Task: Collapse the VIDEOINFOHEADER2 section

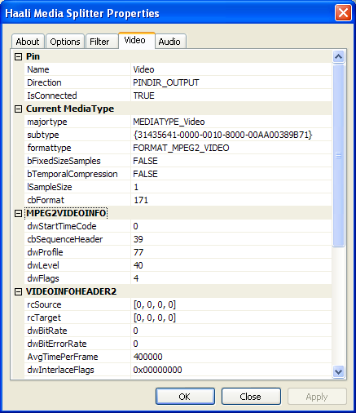Action: tap(18, 292)
